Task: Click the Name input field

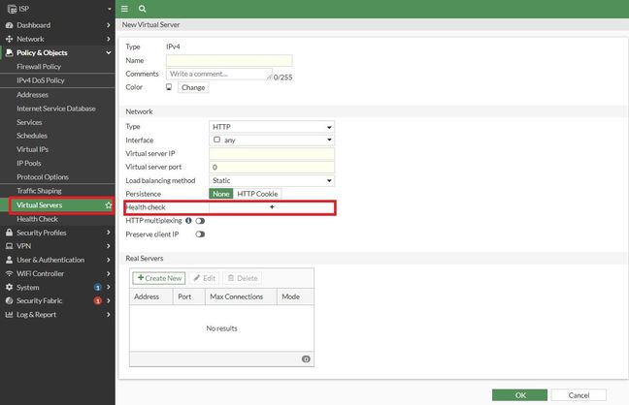Action: pos(229,60)
